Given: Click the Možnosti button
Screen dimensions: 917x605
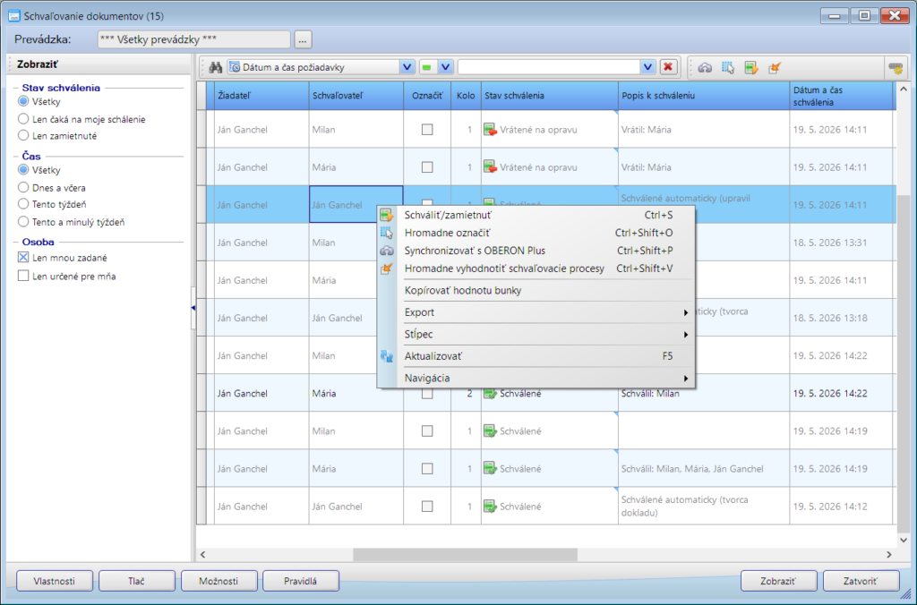Looking at the screenshot, I should click(219, 581).
